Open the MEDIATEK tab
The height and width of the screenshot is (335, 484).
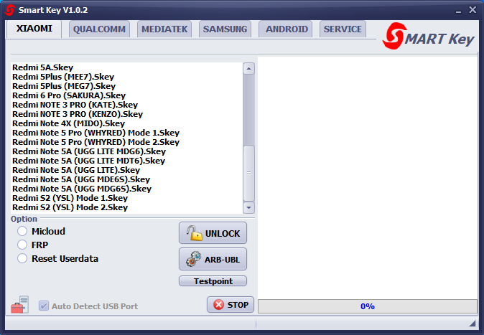(x=164, y=29)
